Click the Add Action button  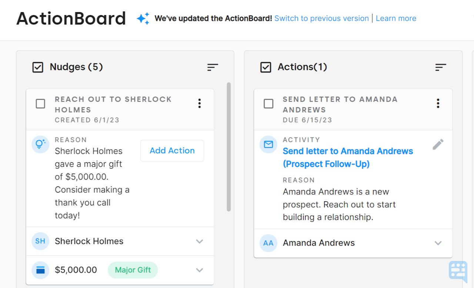[x=172, y=150]
